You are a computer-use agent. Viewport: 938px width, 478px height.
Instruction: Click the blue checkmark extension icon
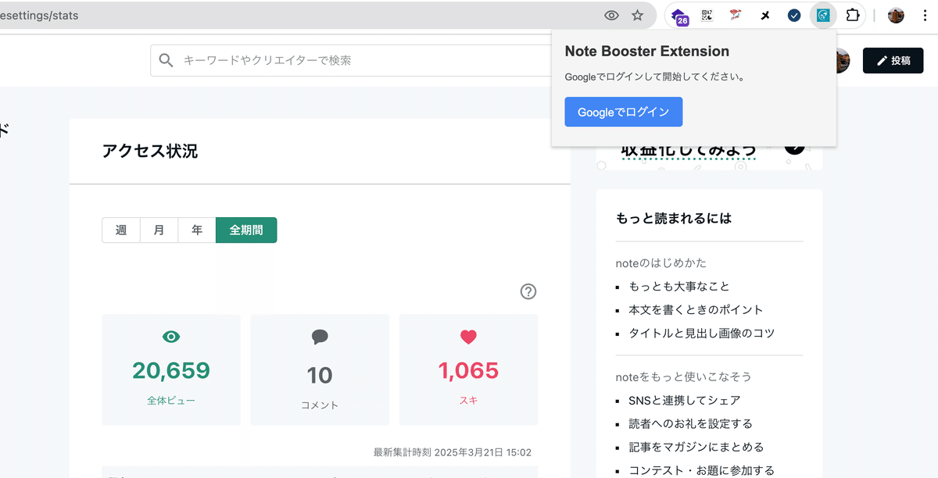(793, 15)
